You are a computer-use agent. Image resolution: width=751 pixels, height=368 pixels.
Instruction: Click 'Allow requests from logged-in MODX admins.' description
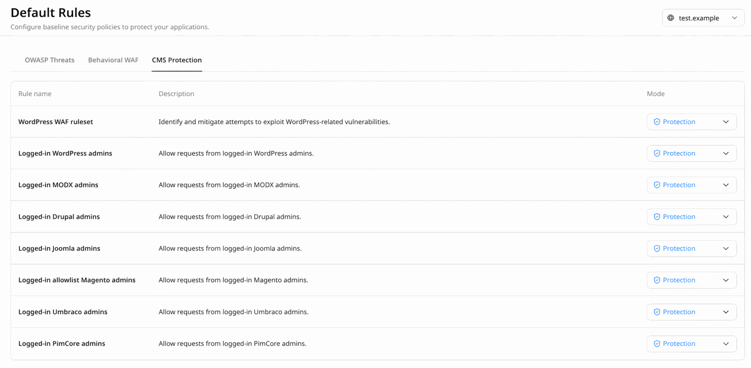point(229,185)
